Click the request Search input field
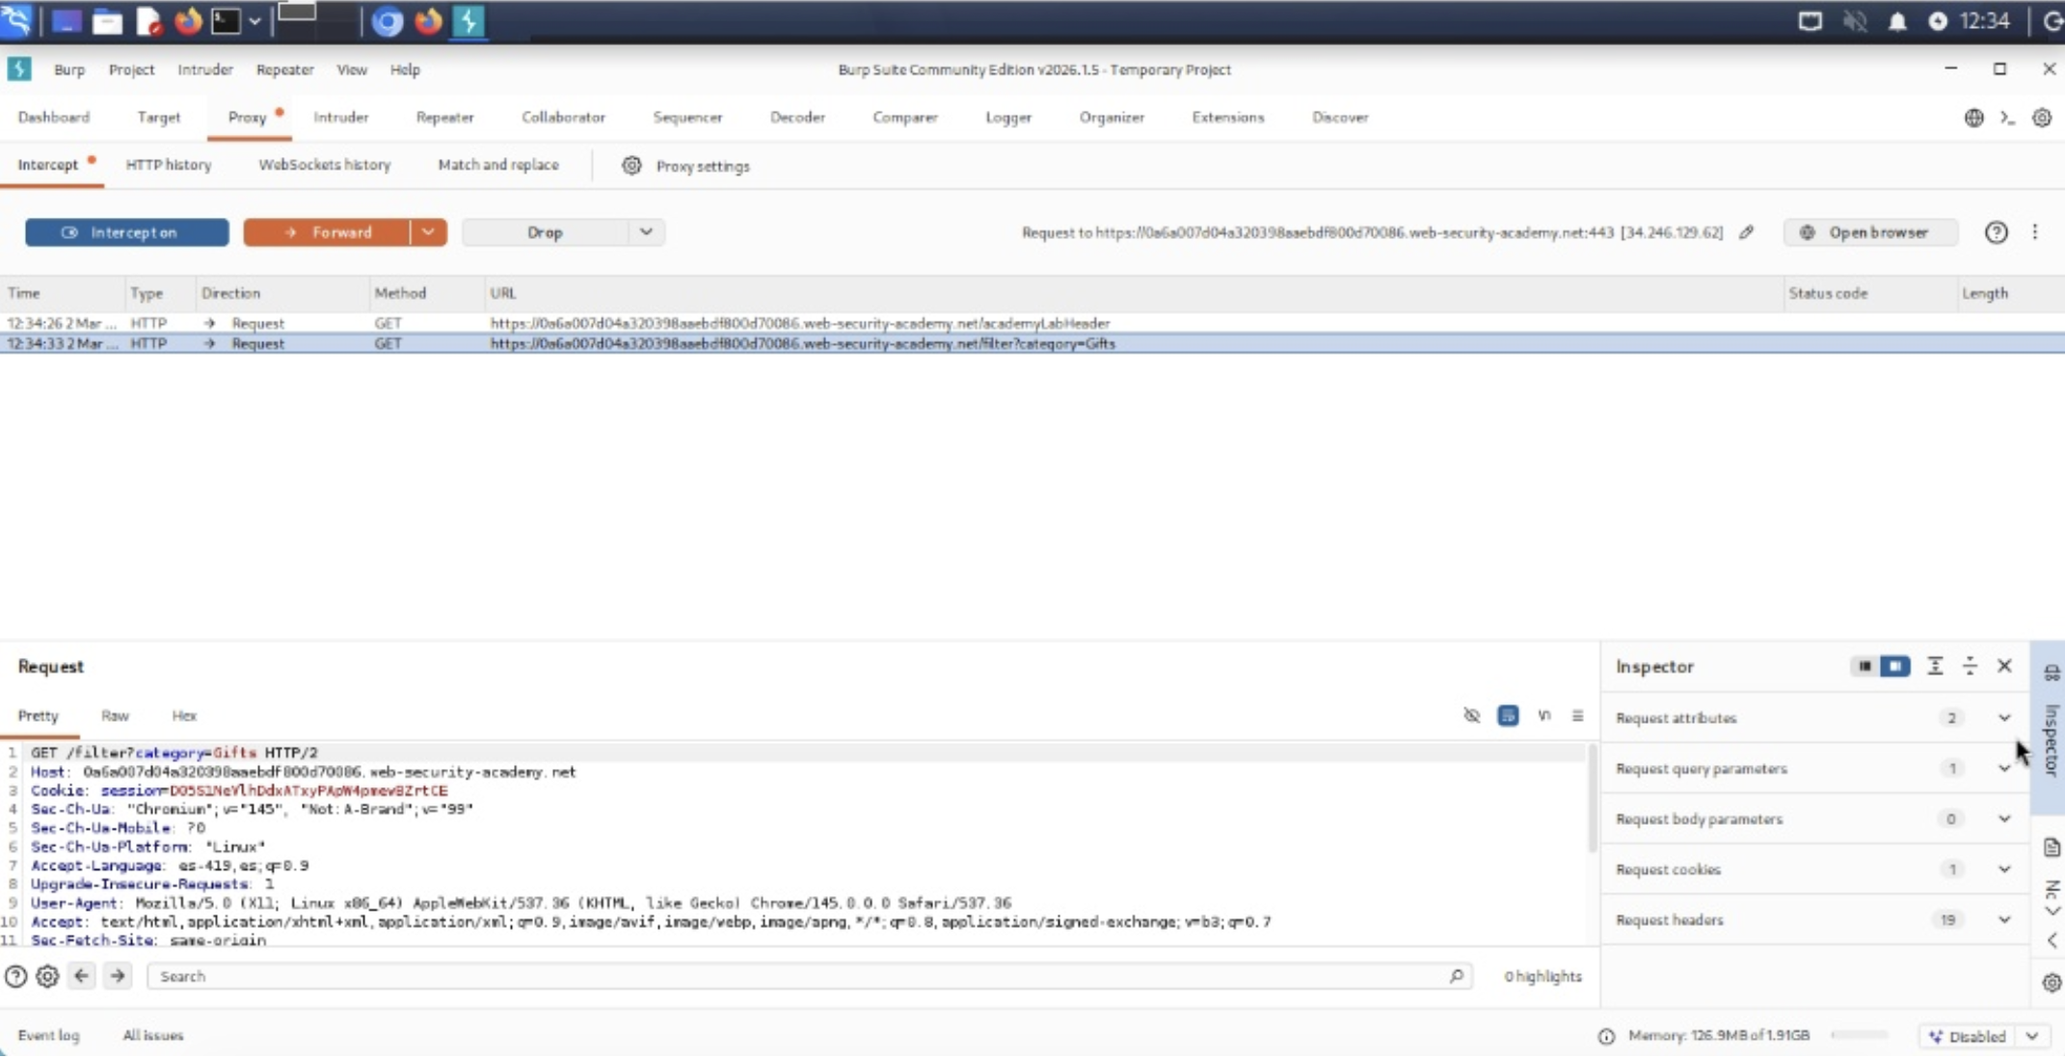This screenshot has width=2065, height=1058. tap(800, 976)
